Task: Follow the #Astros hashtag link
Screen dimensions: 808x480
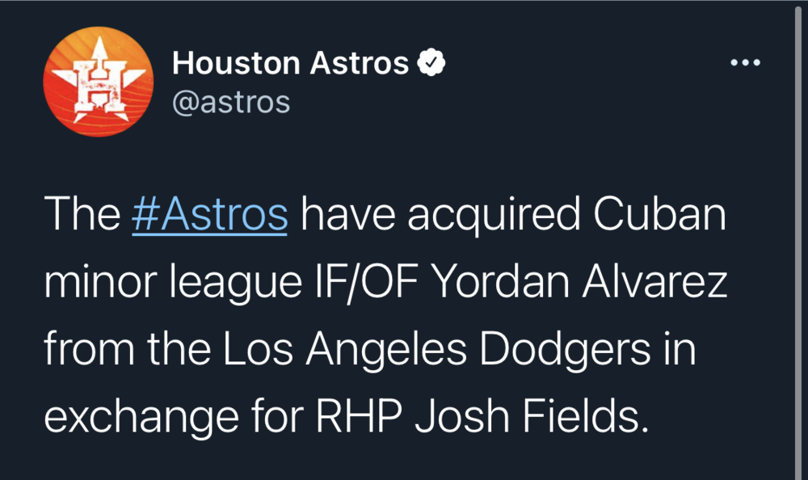Action: click(x=209, y=215)
